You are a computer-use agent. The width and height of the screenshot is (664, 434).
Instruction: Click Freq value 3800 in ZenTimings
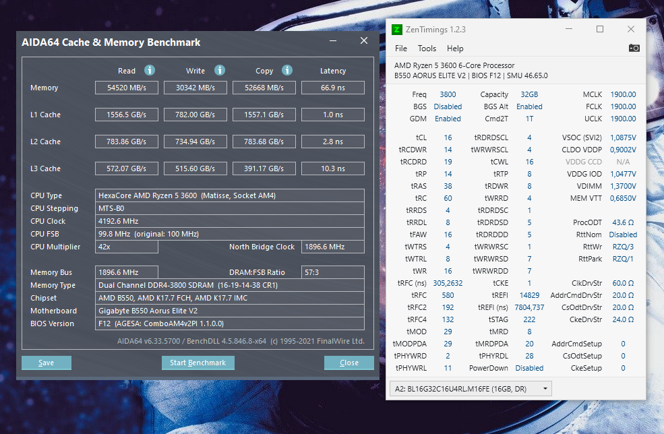448,94
